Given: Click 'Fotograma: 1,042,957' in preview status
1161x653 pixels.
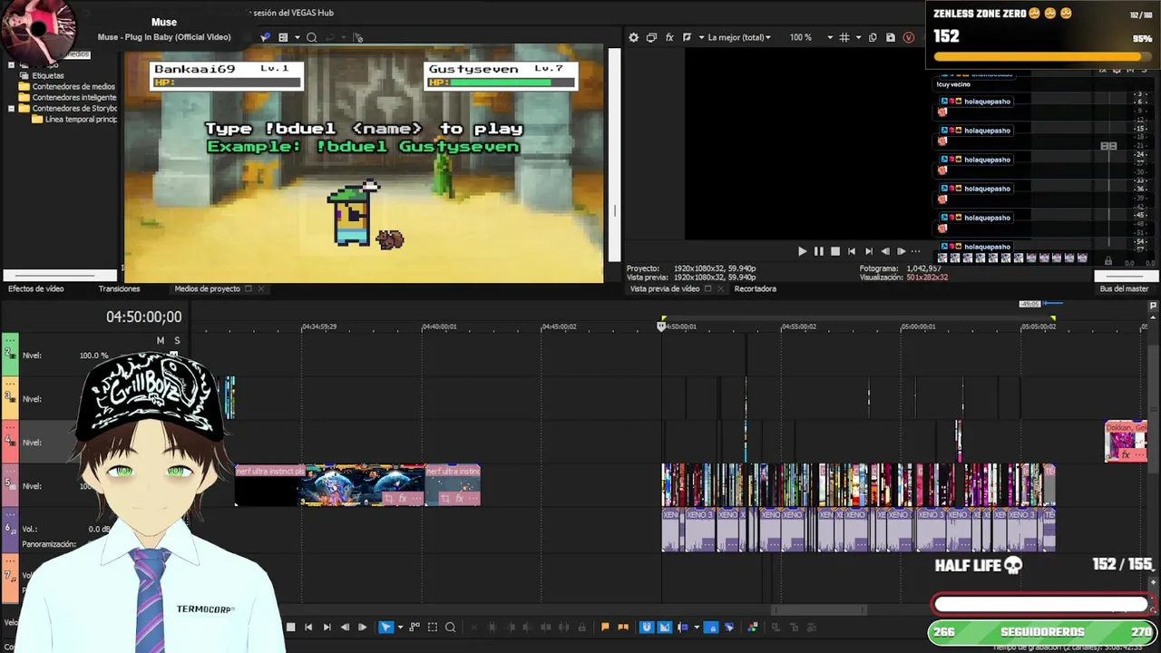Looking at the screenshot, I should click(900, 268).
